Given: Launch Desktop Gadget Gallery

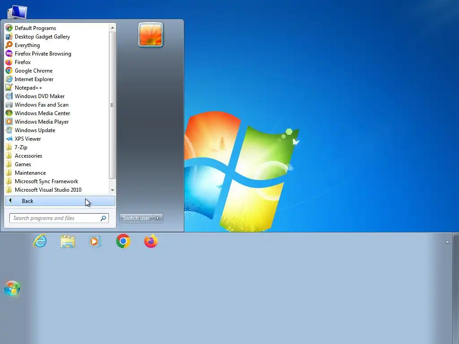Looking at the screenshot, I should pos(56,37).
